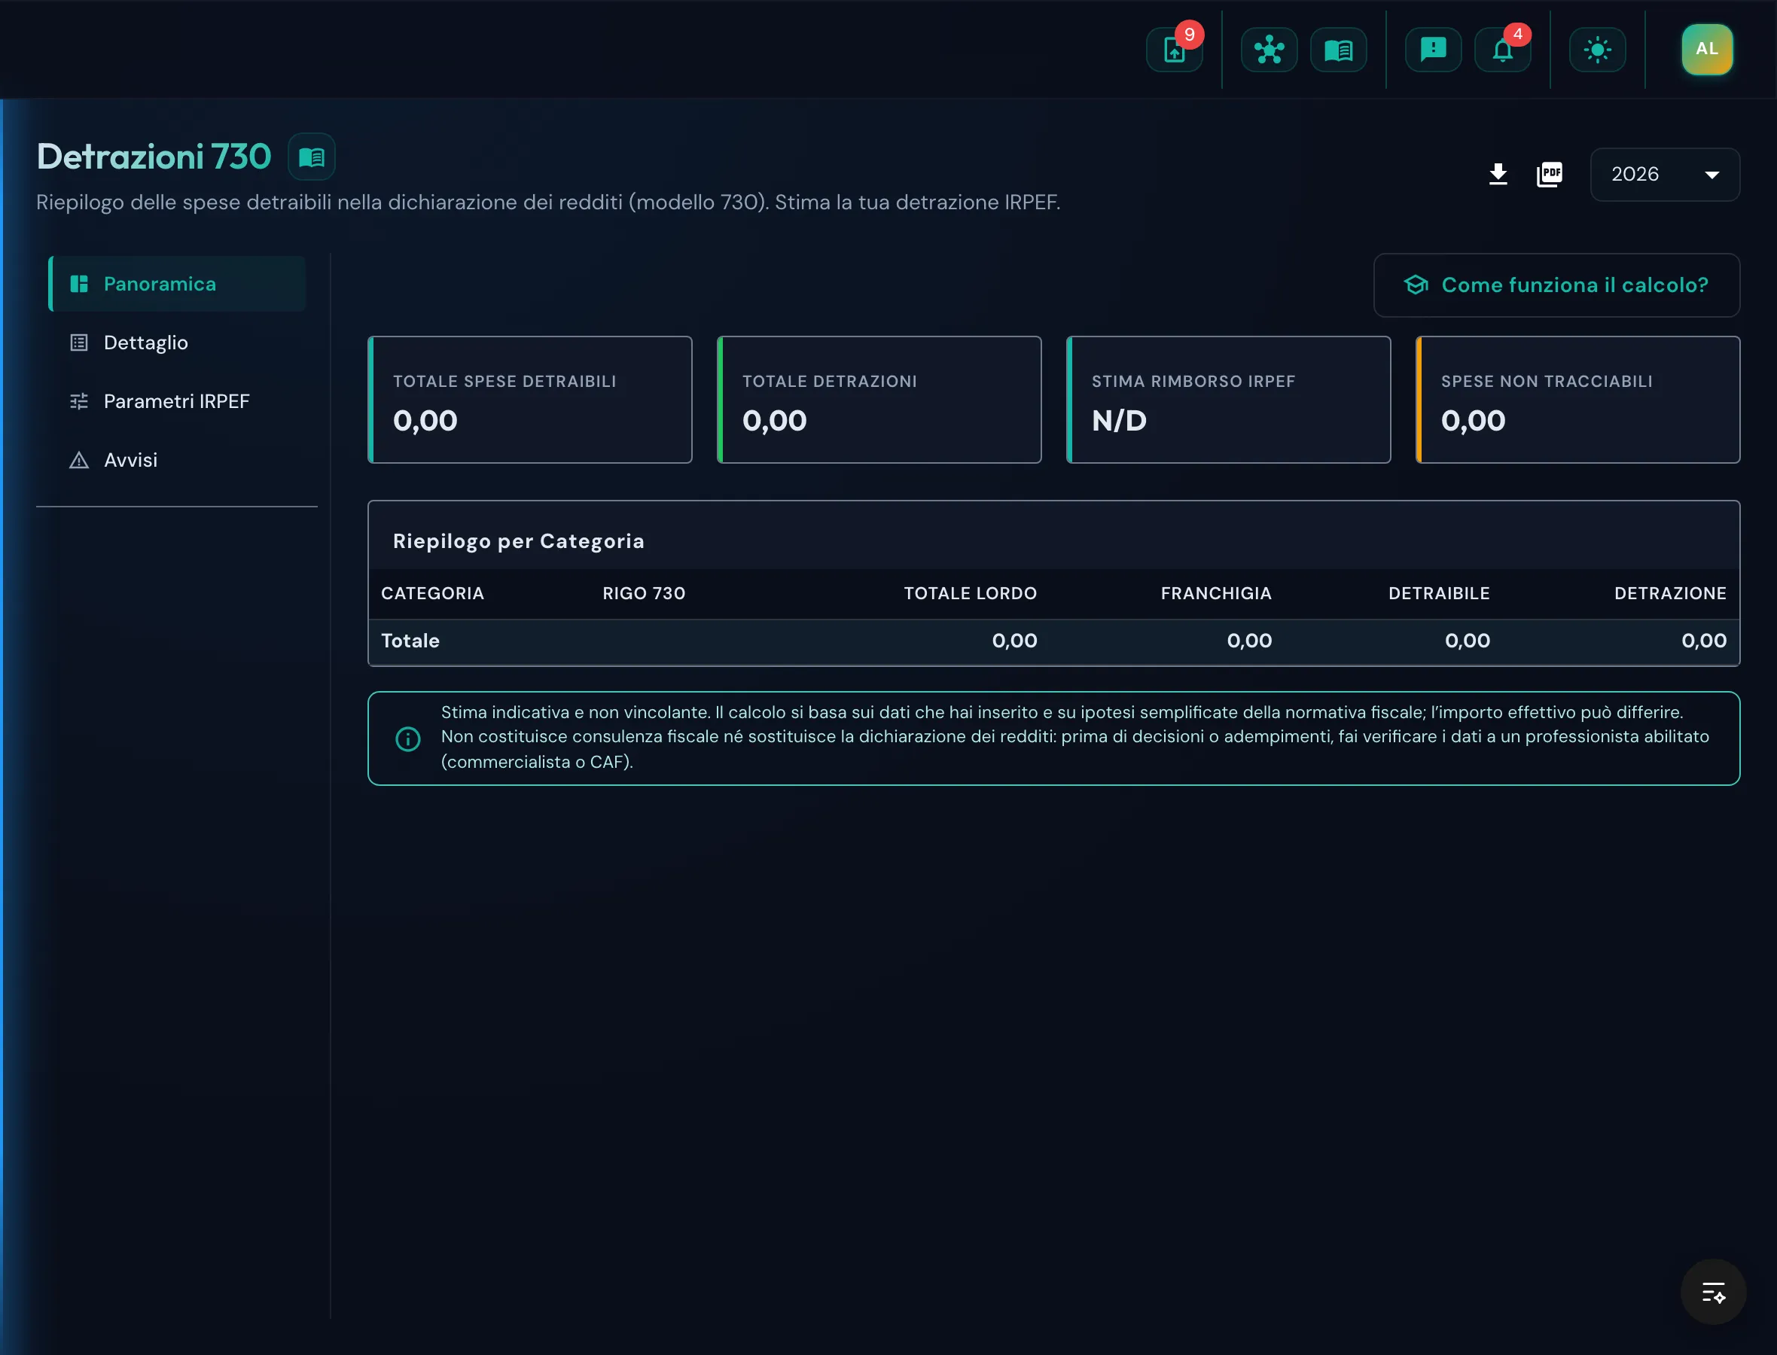
Task: Click the Totale Spese Detraibili card
Action: (530, 400)
